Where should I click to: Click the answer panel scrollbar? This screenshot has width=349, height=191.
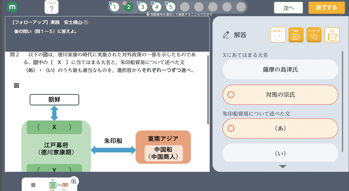point(343,101)
